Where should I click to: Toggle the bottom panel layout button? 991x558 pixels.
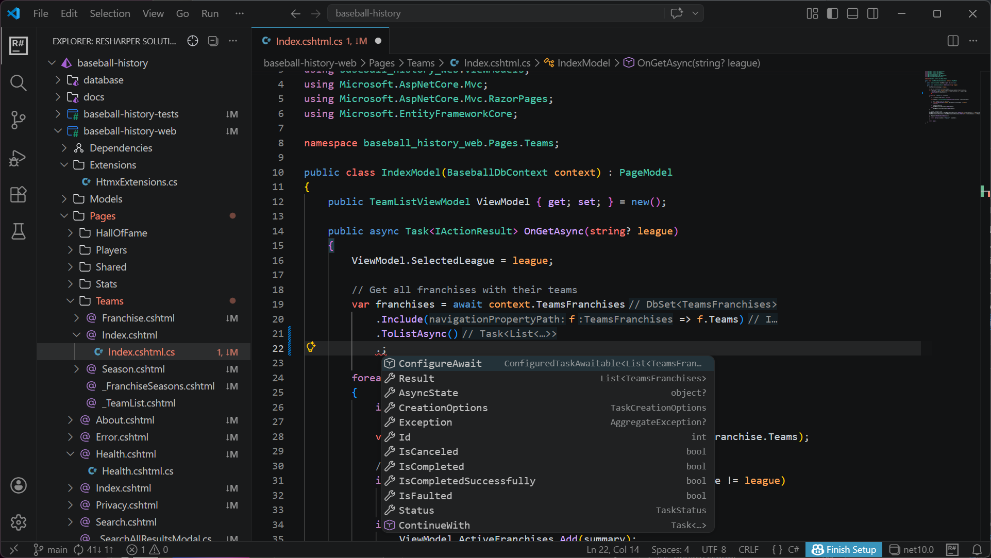click(x=852, y=13)
